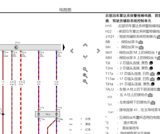This screenshot has width=160, height=134.
Task: Click color legend entry ro = 红色
Action: pyautogui.click(x=80, y=129)
